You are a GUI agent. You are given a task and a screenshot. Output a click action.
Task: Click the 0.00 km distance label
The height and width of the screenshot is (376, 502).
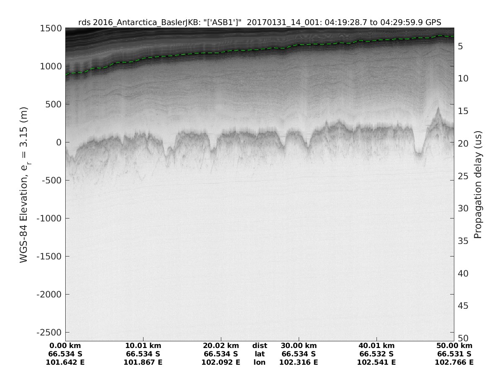[x=65, y=346]
